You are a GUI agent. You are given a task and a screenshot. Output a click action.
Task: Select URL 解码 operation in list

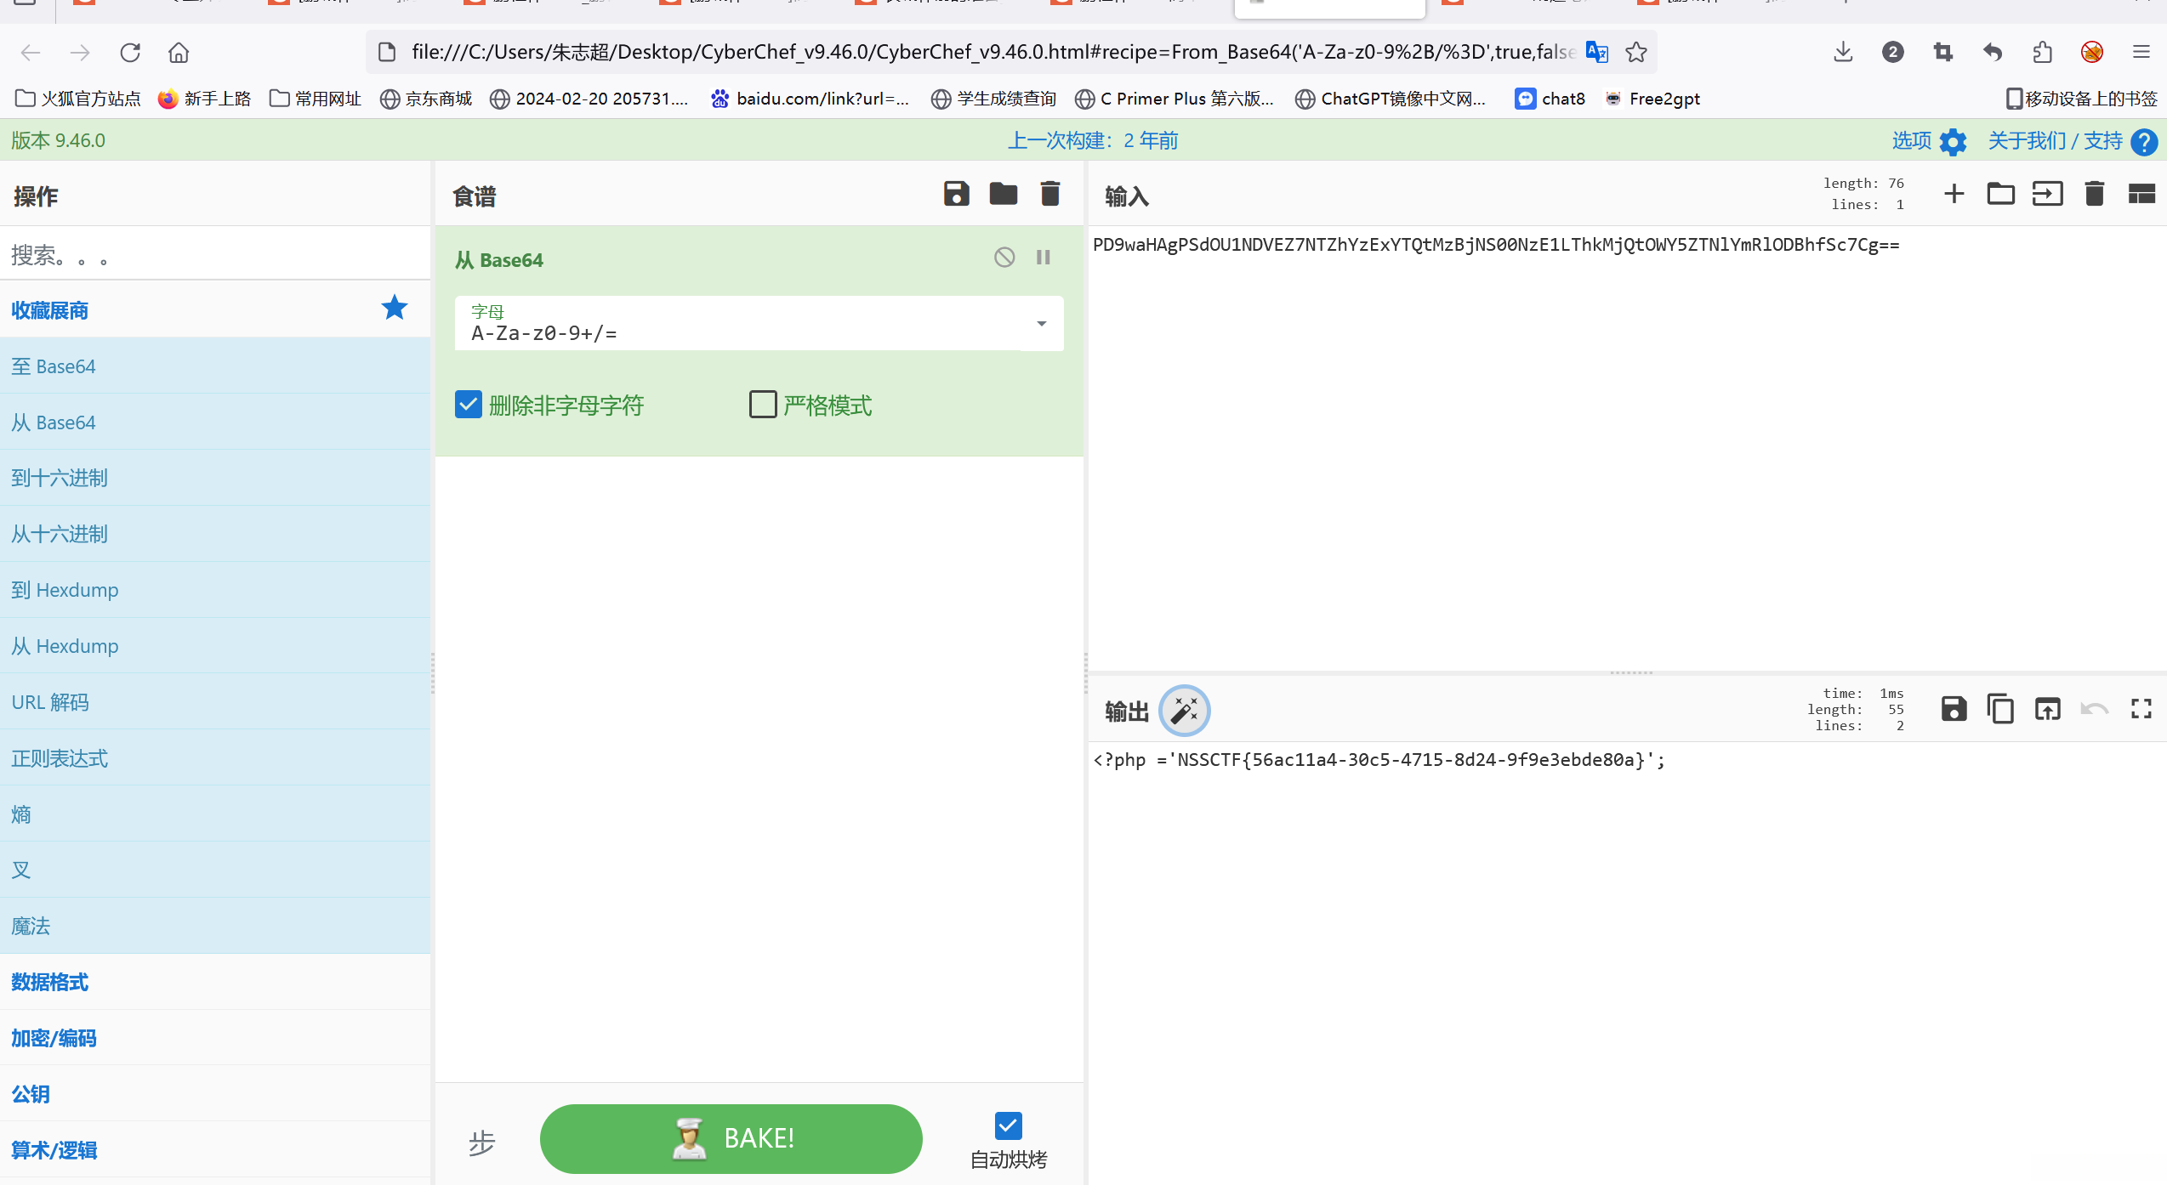[50, 702]
